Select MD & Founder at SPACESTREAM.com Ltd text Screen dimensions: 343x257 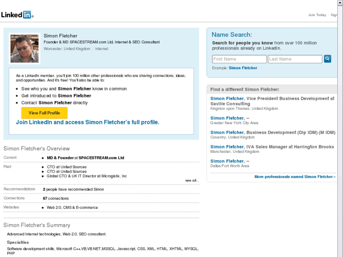(x=85, y=158)
